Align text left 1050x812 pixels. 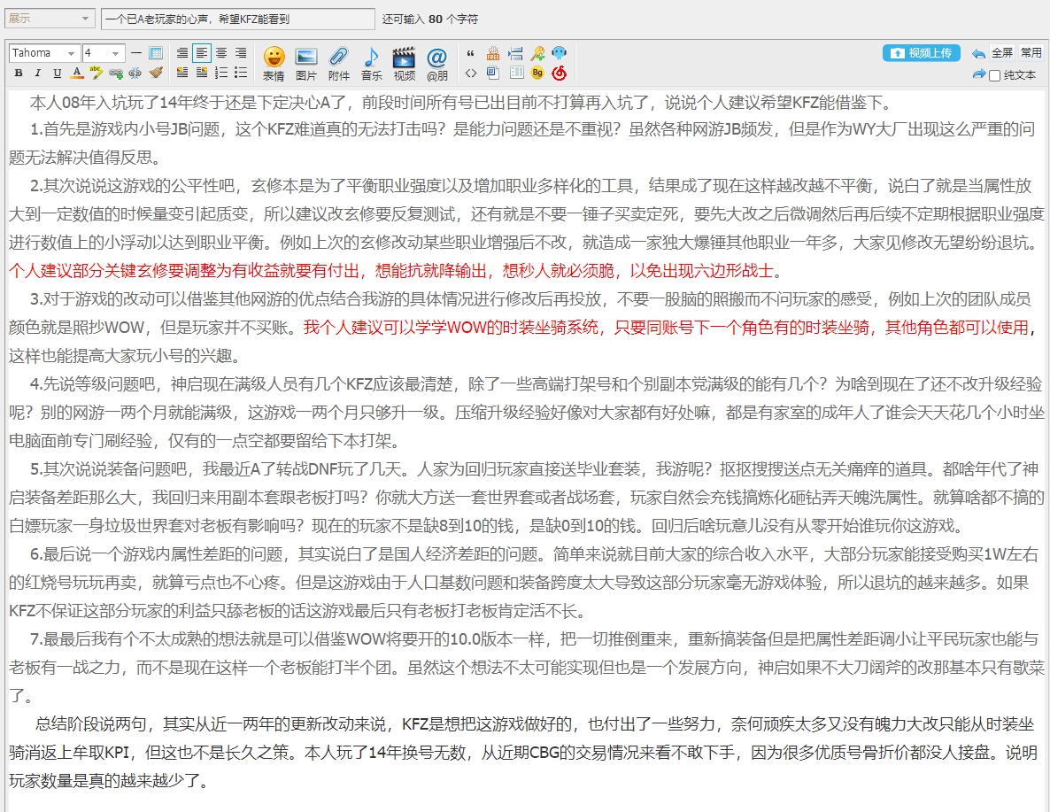click(202, 53)
